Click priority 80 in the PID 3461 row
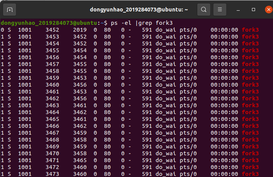 pos(107,91)
